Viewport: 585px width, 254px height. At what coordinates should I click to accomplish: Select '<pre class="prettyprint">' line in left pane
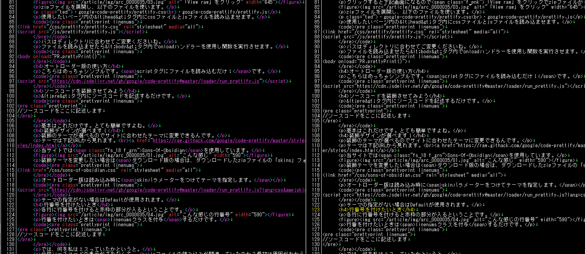pyautogui.click(x=51, y=106)
